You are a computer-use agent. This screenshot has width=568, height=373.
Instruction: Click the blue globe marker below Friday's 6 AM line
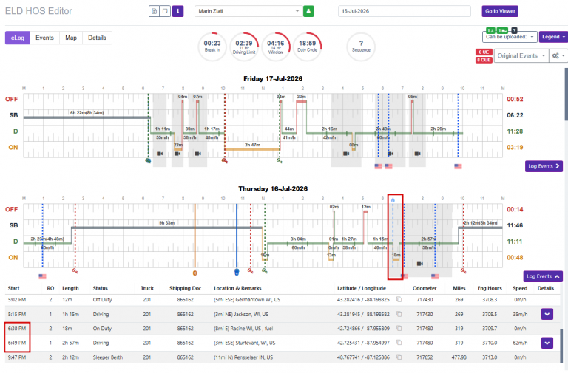(148, 160)
